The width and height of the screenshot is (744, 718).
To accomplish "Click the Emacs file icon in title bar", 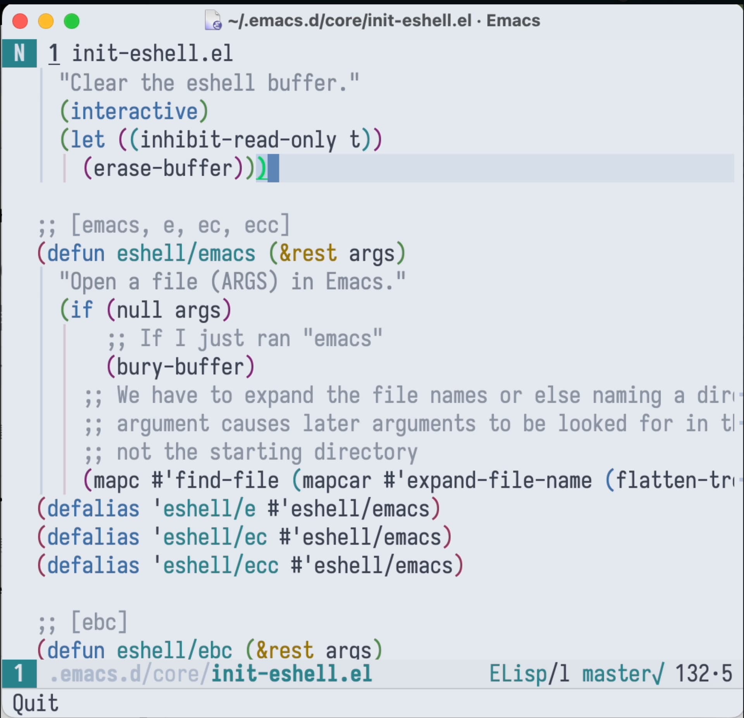I will (213, 21).
